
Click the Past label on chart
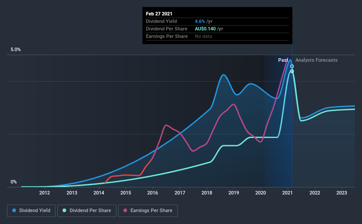(x=283, y=60)
